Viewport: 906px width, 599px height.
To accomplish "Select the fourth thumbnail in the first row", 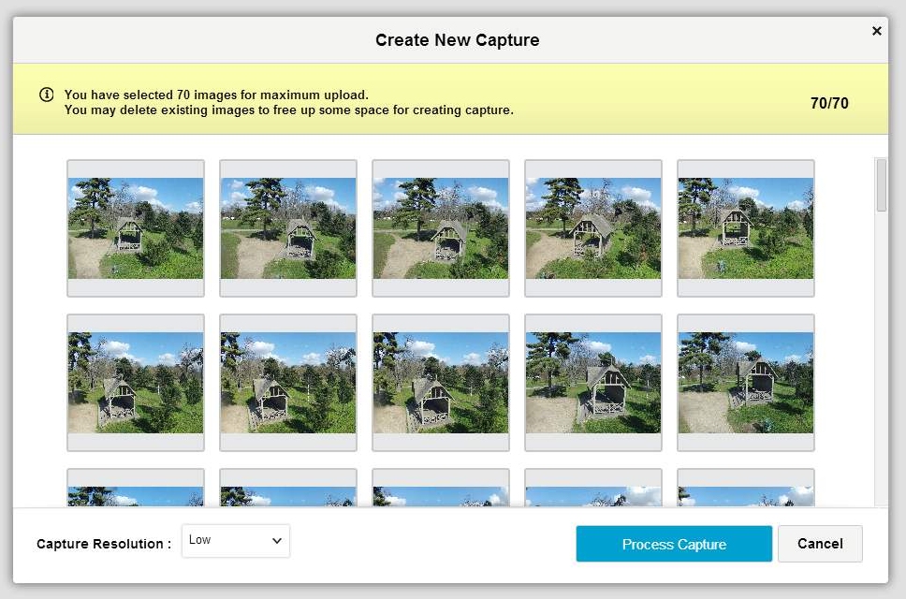I will [x=593, y=228].
